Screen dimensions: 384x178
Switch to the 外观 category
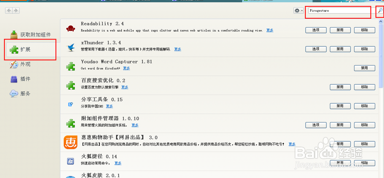point(20,64)
